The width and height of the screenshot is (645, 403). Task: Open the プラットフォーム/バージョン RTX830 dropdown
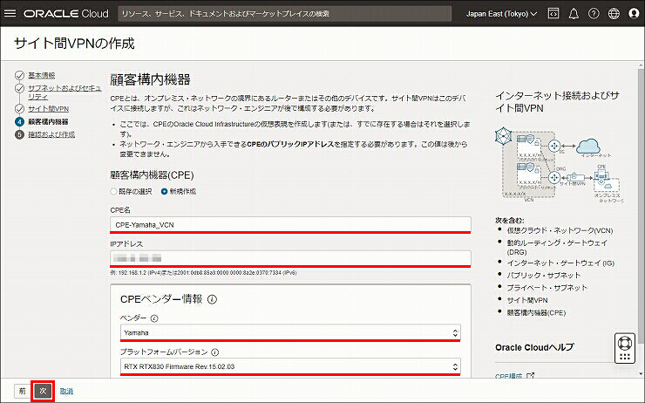tap(290, 366)
